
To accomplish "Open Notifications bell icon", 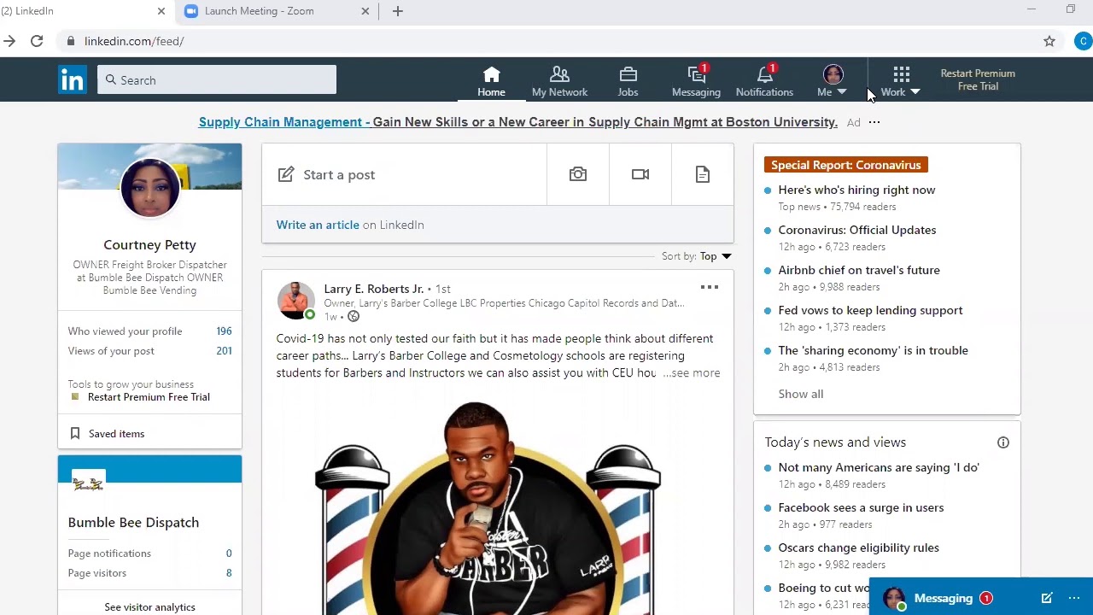I will tap(764, 81).
